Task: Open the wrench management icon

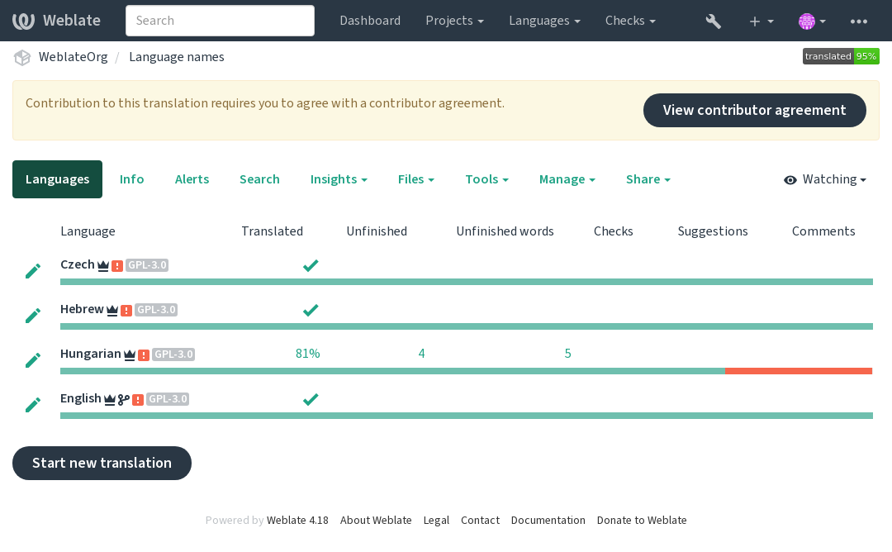Action: [714, 21]
